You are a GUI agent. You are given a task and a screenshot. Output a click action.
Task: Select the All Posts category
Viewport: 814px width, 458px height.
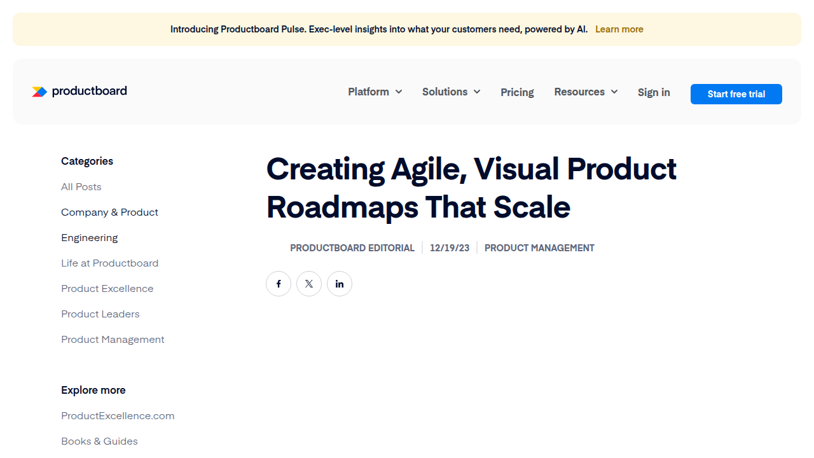(x=81, y=186)
